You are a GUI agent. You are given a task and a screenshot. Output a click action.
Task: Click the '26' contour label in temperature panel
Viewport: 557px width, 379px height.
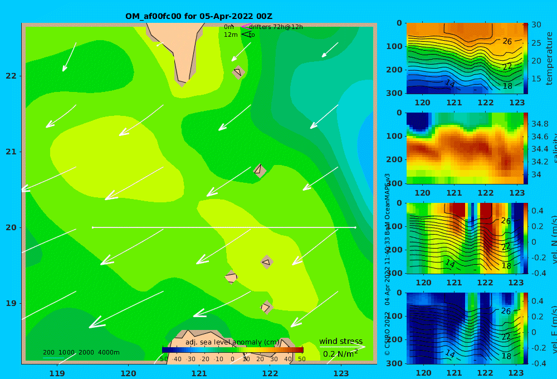click(507, 41)
